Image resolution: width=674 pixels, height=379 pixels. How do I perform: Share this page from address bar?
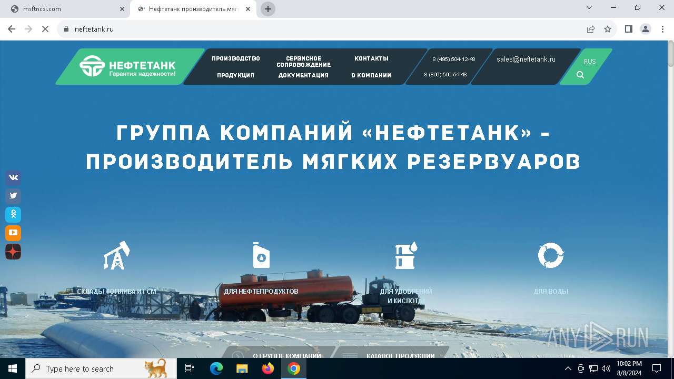click(591, 29)
